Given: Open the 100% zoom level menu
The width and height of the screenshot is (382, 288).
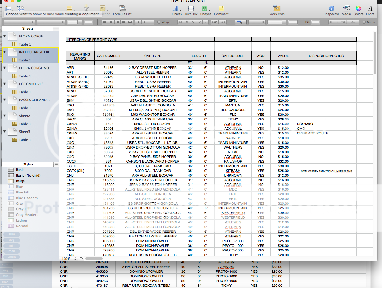Looking at the screenshot, I should click(68, 259).
